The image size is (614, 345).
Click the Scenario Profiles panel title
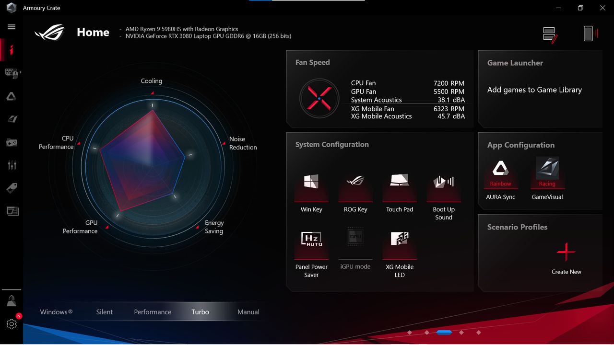517,227
